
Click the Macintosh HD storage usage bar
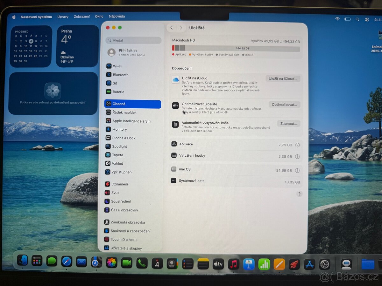[236, 48]
